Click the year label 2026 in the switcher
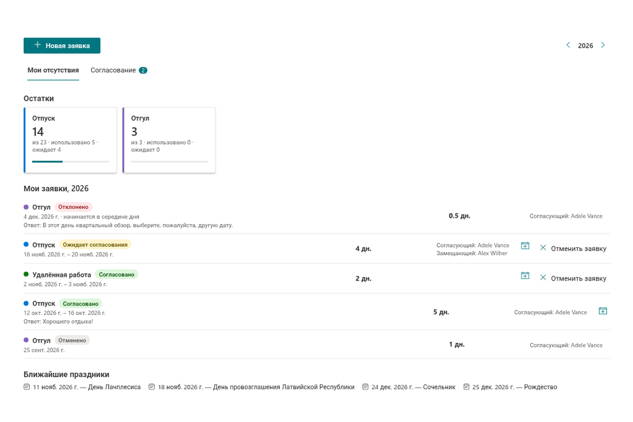 586,46
